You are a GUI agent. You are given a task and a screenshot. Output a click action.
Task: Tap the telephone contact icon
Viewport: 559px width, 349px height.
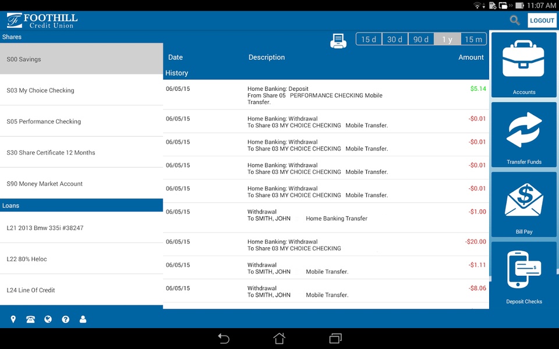click(x=30, y=319)
